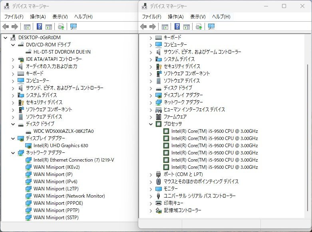Open ファイル(F) menu in left window

(14, 16)
